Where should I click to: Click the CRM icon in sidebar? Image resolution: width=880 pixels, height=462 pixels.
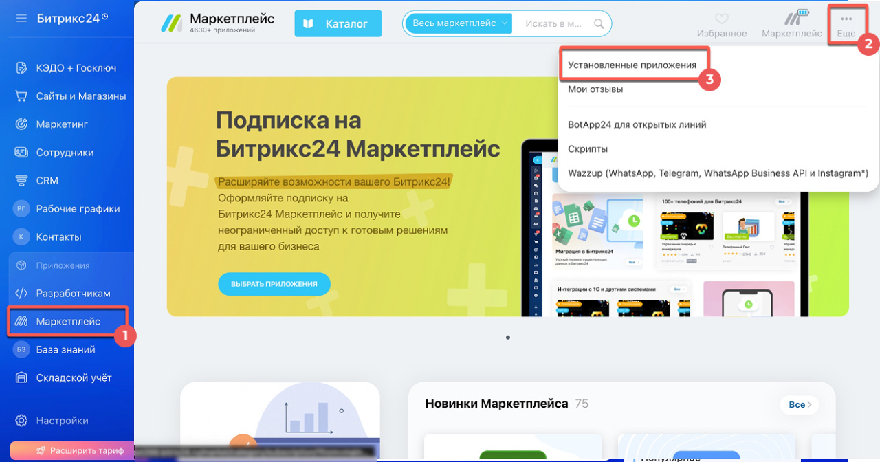click(x=21, y=181)
